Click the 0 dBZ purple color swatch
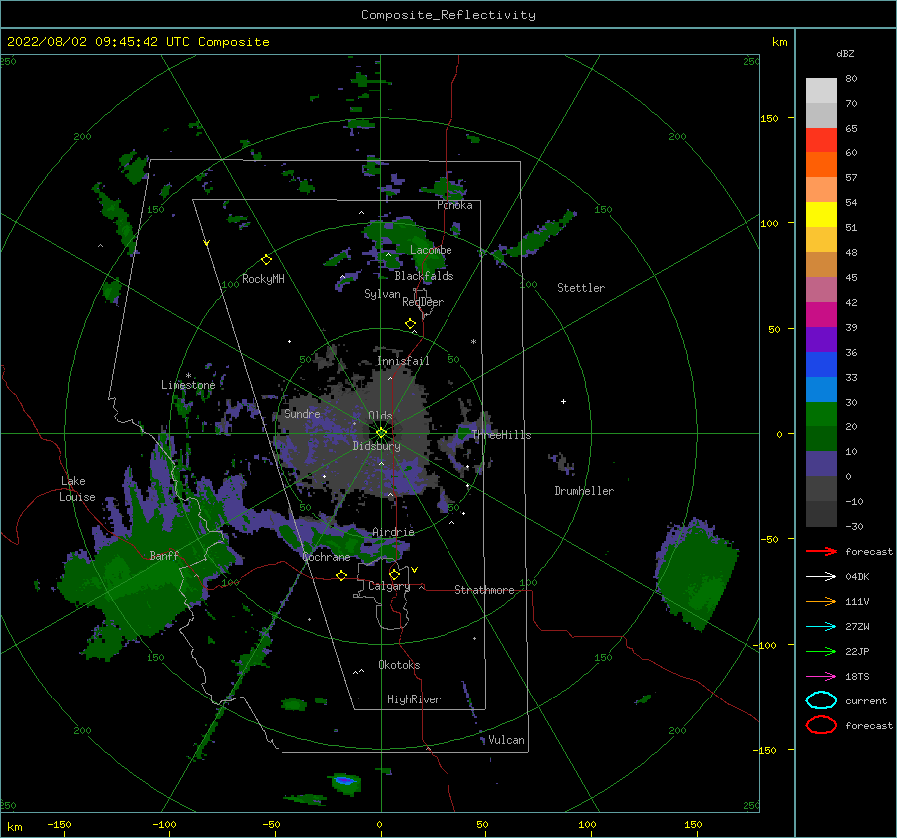The width and height of the screenshot is (897, 838). (821, 463)
